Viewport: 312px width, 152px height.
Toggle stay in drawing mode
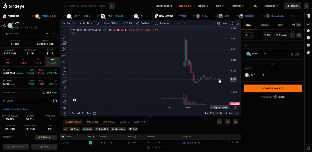pyautogui.click(x=65, y=102)
